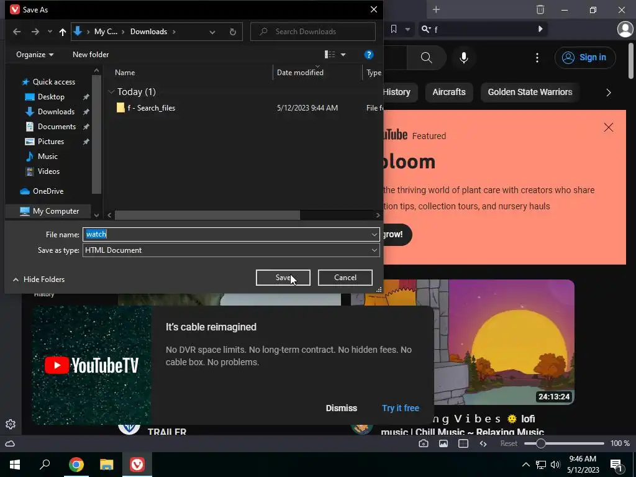Image resolution: width=636 pixels, height=477 pixels.
Task: Select the Golden State Warriors chip
Action: (x=530, y=92)
